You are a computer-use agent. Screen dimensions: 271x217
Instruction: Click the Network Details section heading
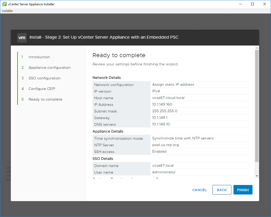(x=107, y=78)
